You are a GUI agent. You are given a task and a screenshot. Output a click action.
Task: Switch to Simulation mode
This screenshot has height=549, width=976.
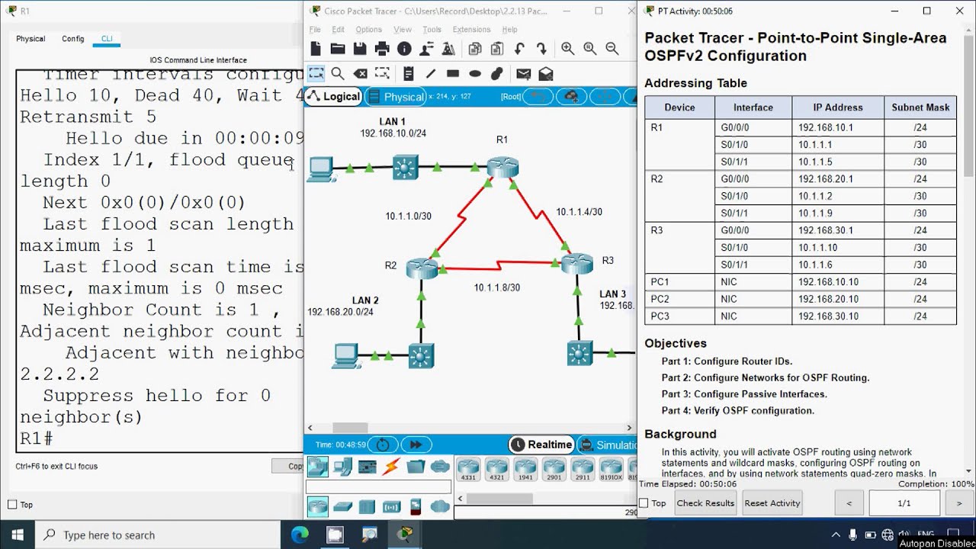608,445
